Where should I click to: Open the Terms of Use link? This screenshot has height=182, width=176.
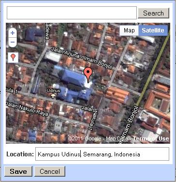pos(151,138)
